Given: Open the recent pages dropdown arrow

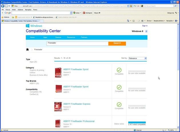Looking at the screenshot, I should click(9, 6).
